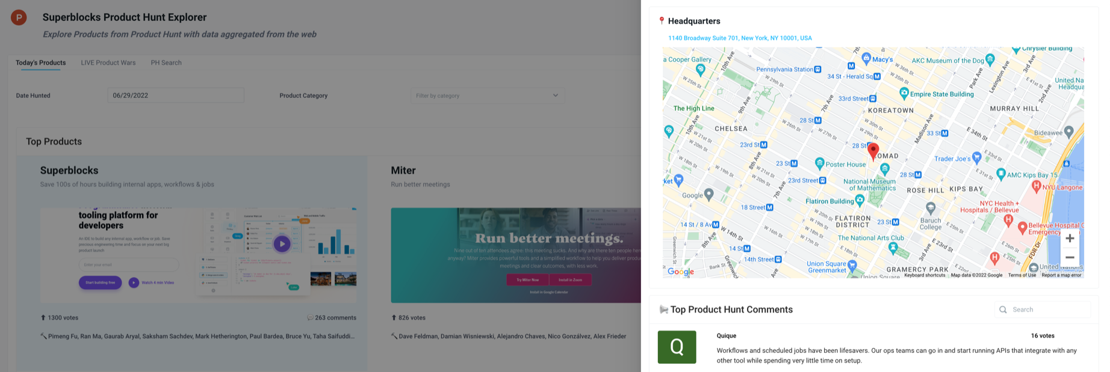Image resolution: width=1110 pixels, height=372 pixels.
Task: Click the Miter product title
Action: point(403,171)
